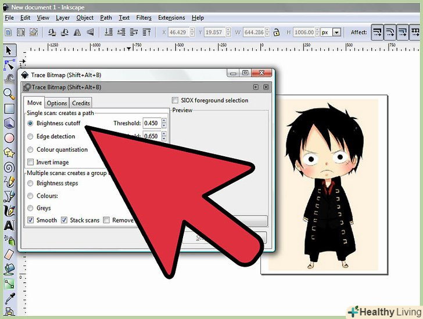This screenshot has height=319, width=423.
Task: Click Rotate 90 degrees clockwise icon
Action: pos(64,33)
